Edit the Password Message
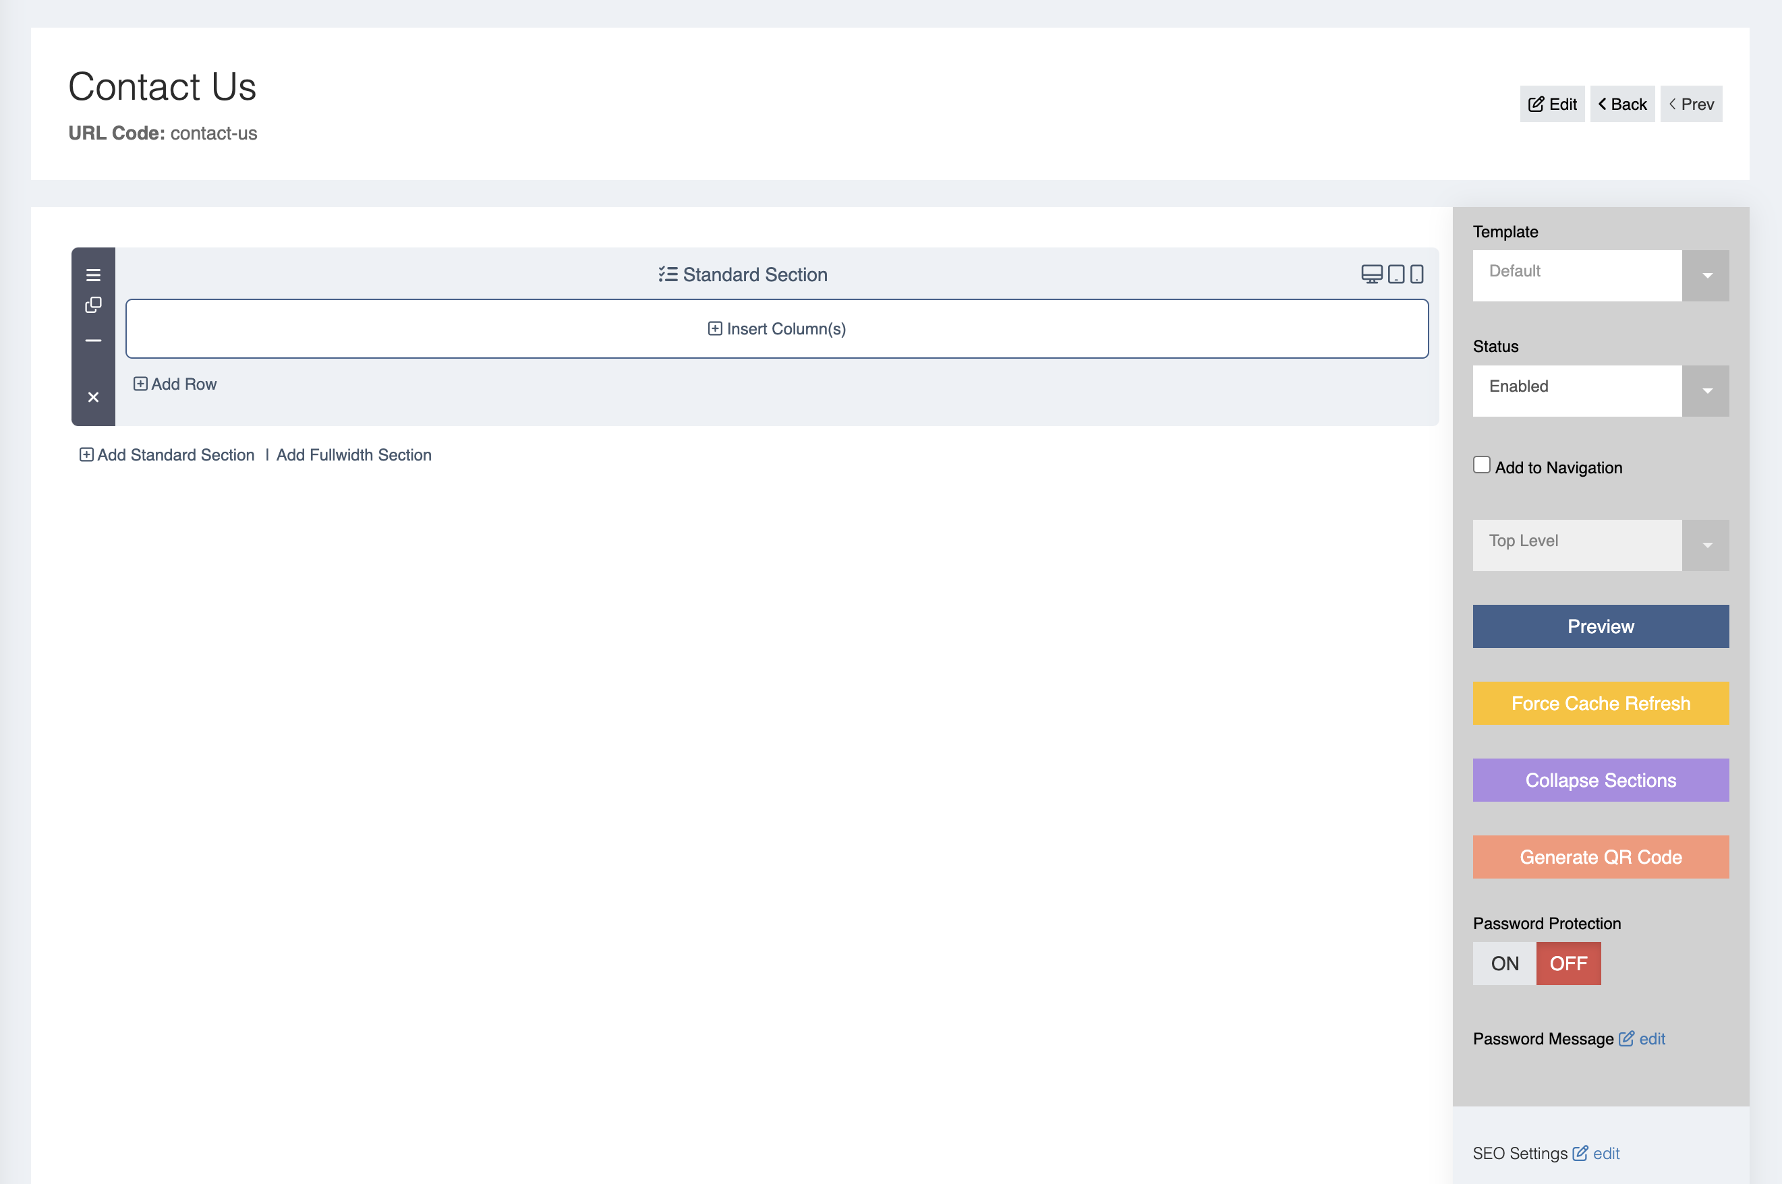The height and width of the screenshot is (1184, 1782). pyautogui.click(x=1642, y=1039)
